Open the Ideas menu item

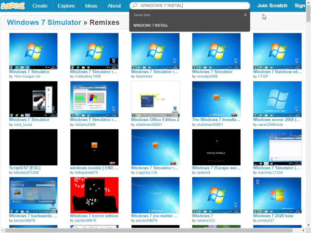91,6
